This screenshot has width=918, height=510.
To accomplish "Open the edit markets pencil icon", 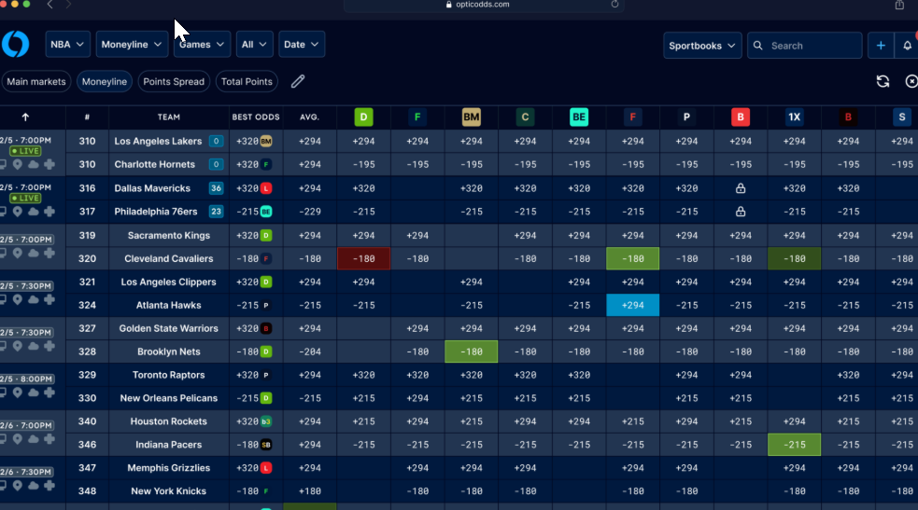I will [x=297, y=81].
